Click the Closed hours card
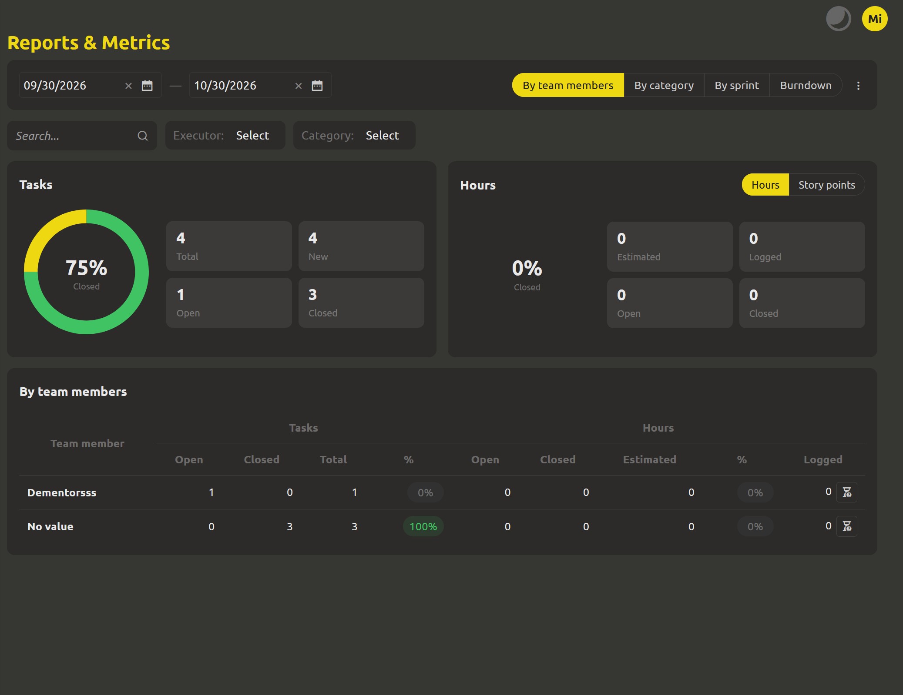This screenshot has height=695, width=903. point(802,303)
